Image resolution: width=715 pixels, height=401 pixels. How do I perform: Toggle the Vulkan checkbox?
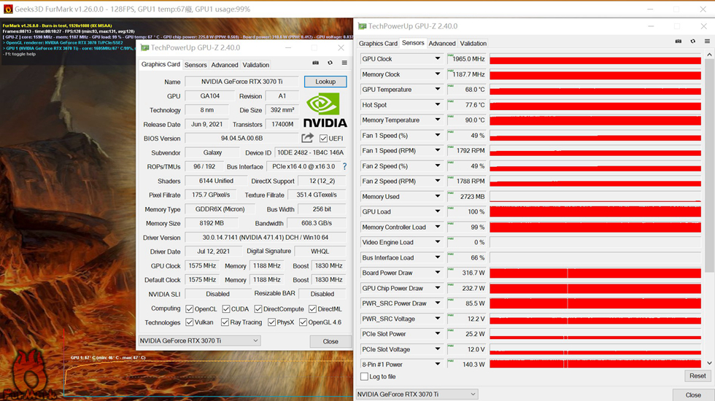point(189,322)
